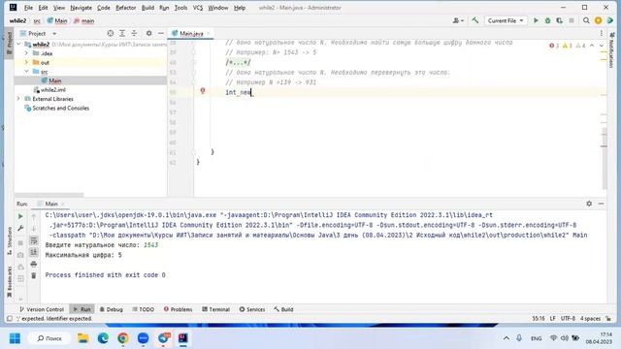The height and width of the screenshot is (349, 621).
Task: Expand the out folder
Action: tap(26, 62)
